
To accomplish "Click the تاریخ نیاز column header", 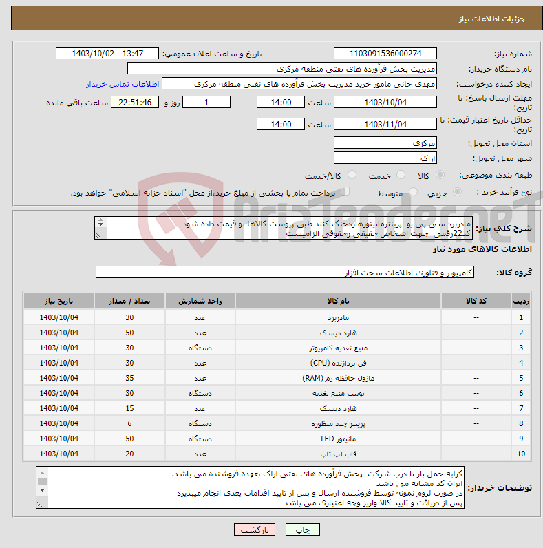I will tap(58, 301).
